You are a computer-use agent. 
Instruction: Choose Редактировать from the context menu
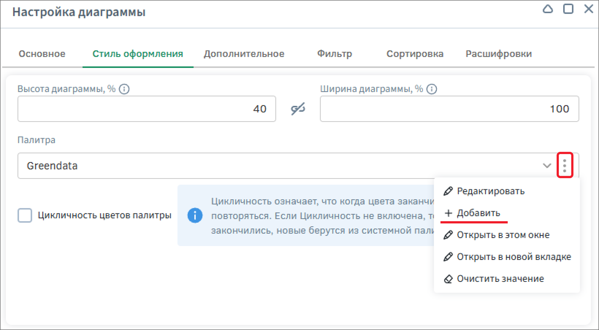coord(490,191)
